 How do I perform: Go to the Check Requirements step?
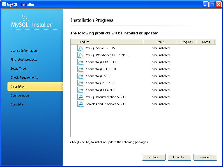pos(24,77)
